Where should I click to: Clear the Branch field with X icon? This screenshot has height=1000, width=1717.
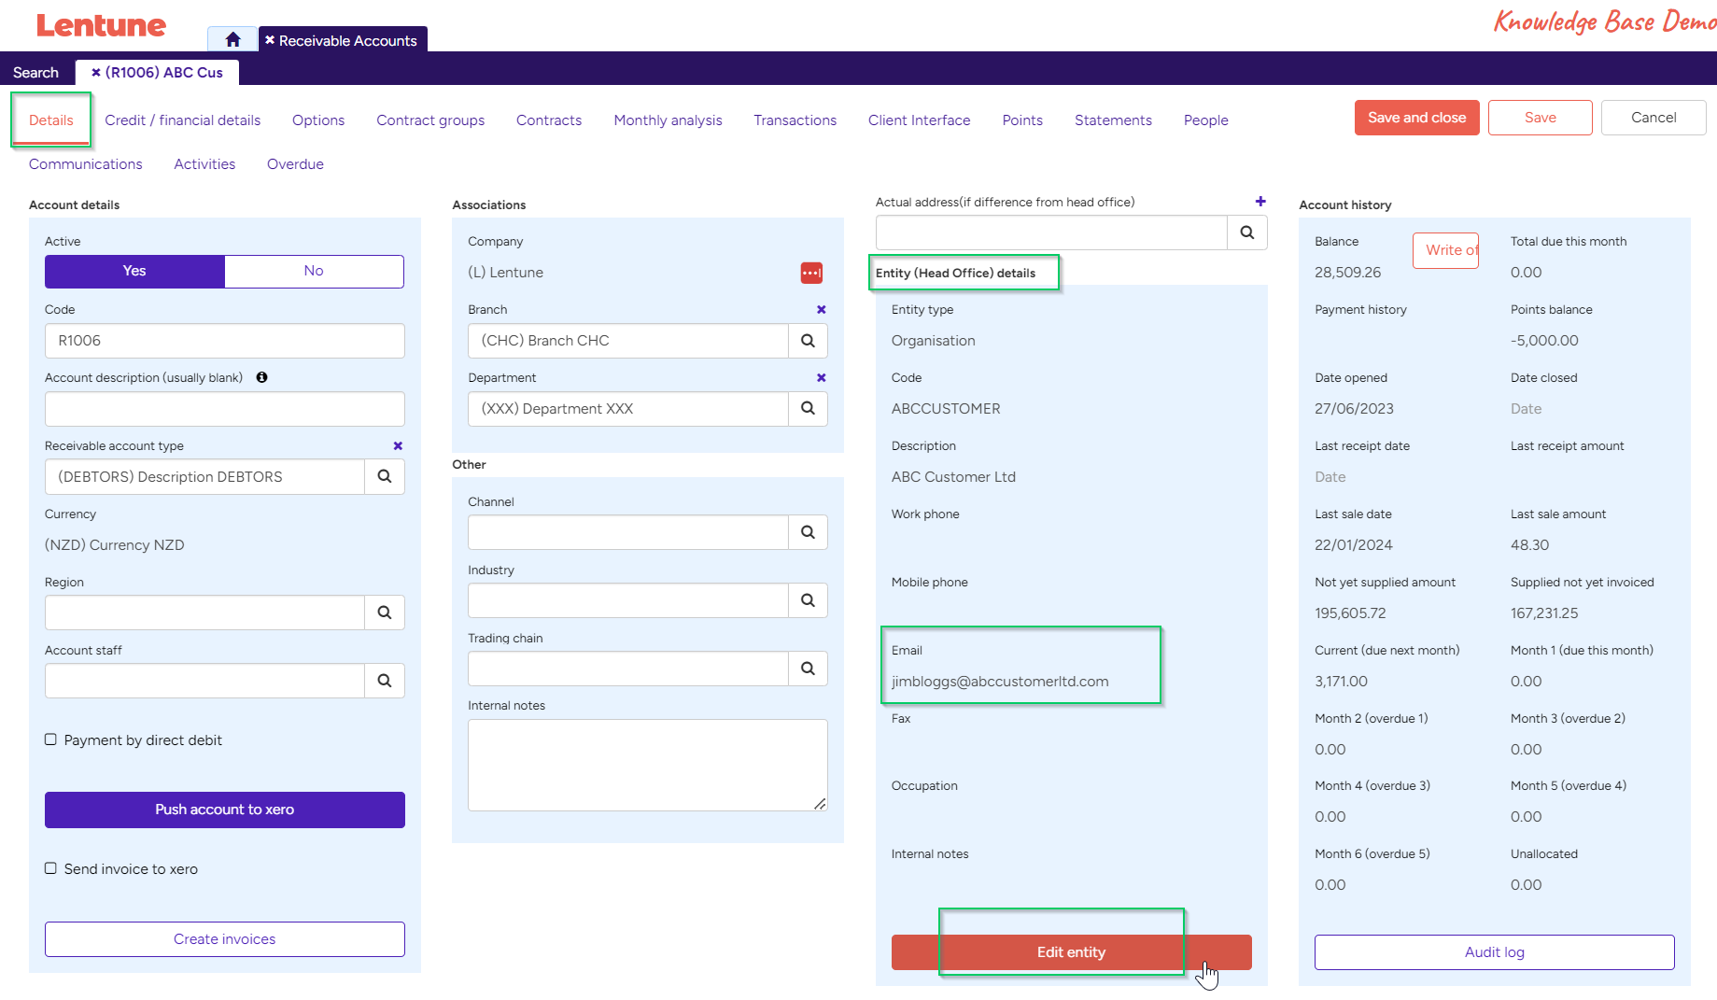(x=822, y=310)
